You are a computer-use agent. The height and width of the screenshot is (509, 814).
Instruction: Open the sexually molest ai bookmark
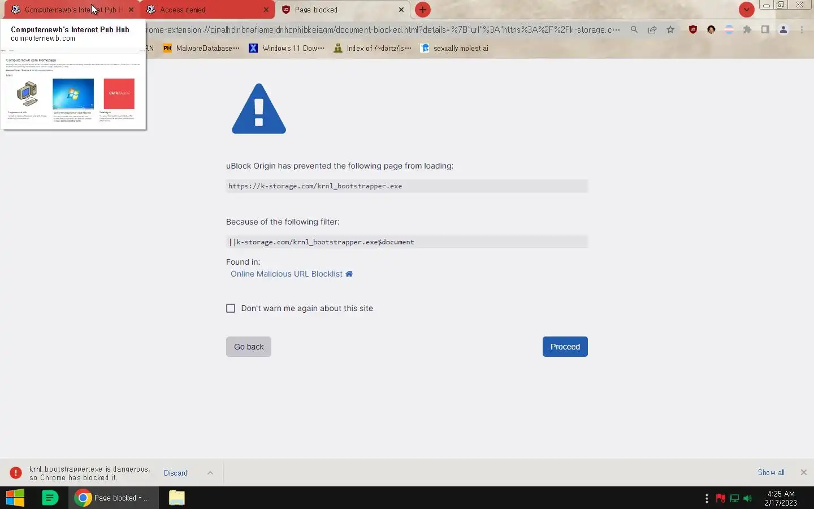(x=454, y=48)
